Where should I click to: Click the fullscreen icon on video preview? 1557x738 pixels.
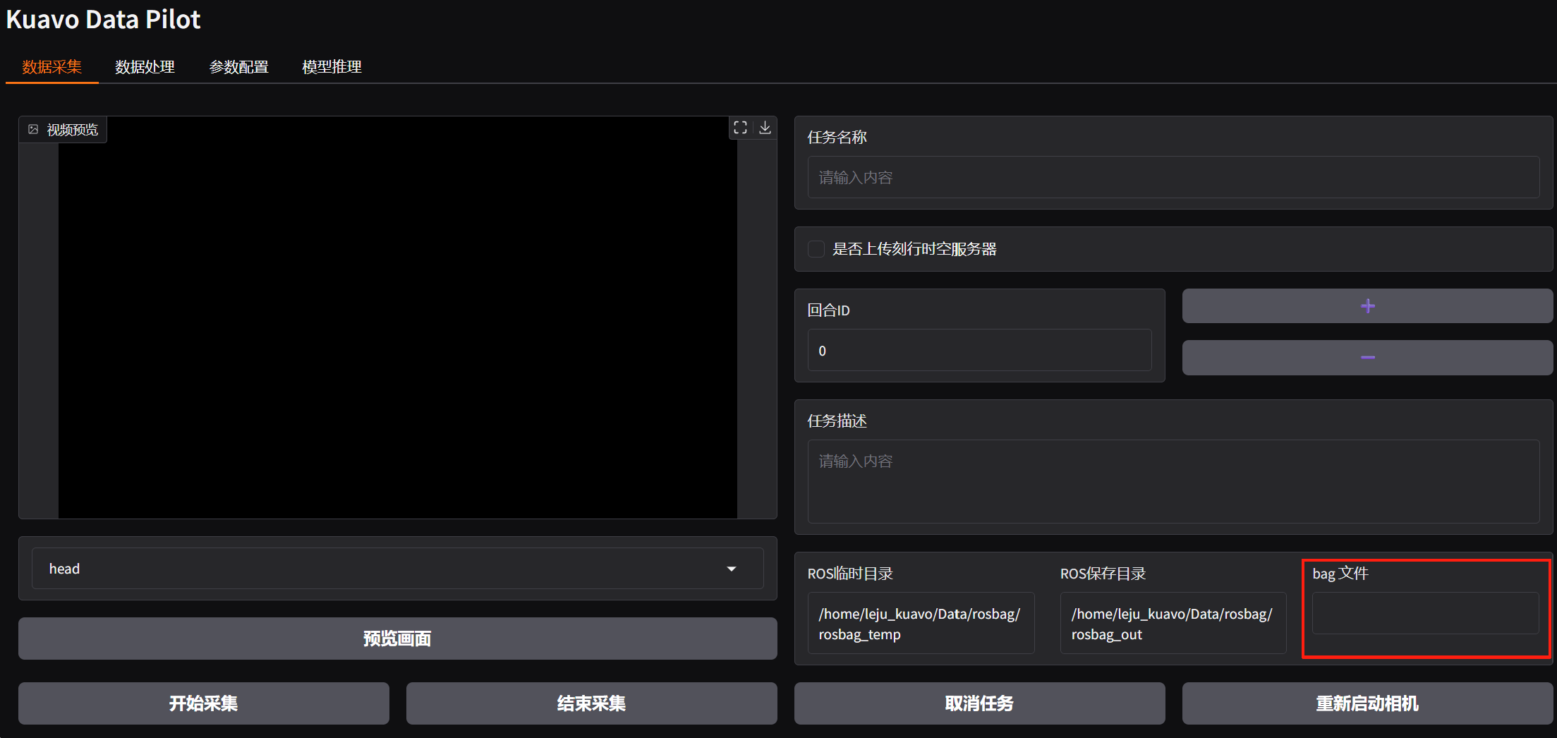(x=740, y=128)
